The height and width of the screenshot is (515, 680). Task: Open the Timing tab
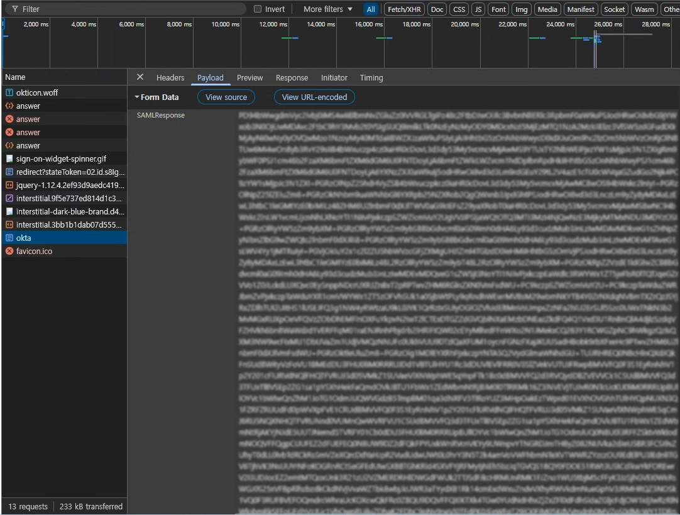tap(371, 78)
